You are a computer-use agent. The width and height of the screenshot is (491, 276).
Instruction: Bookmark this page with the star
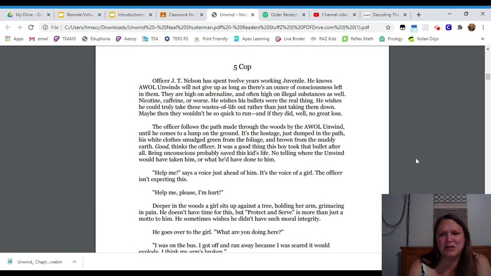pos(388,27)
